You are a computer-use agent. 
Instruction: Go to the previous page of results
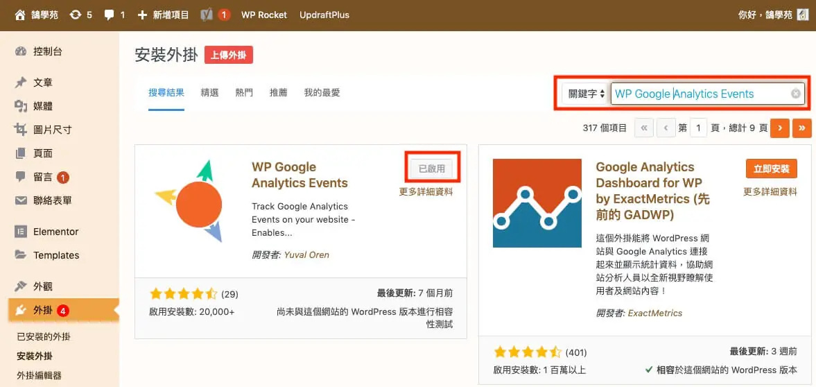click(666, 128)
